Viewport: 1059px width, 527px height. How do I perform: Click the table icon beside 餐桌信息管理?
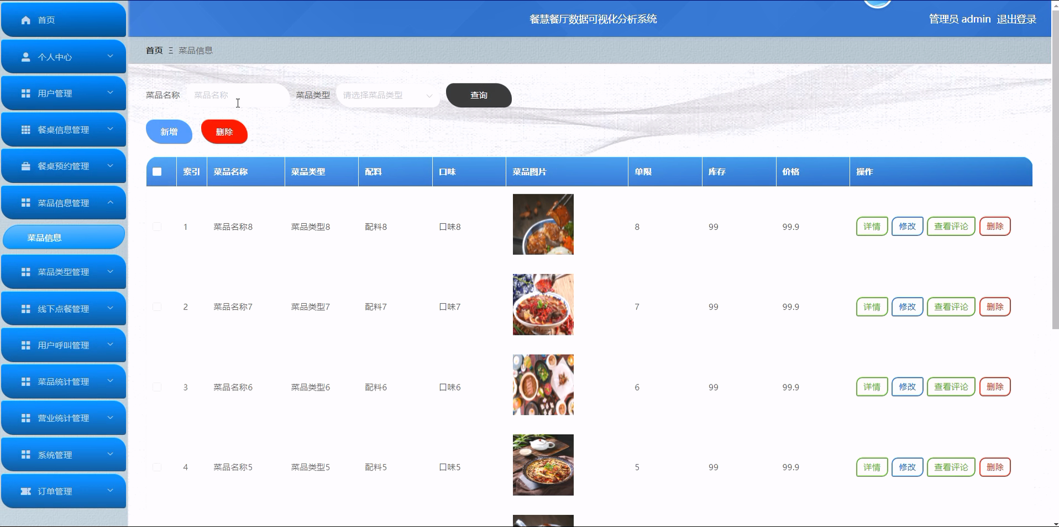(x=24, y=129)
